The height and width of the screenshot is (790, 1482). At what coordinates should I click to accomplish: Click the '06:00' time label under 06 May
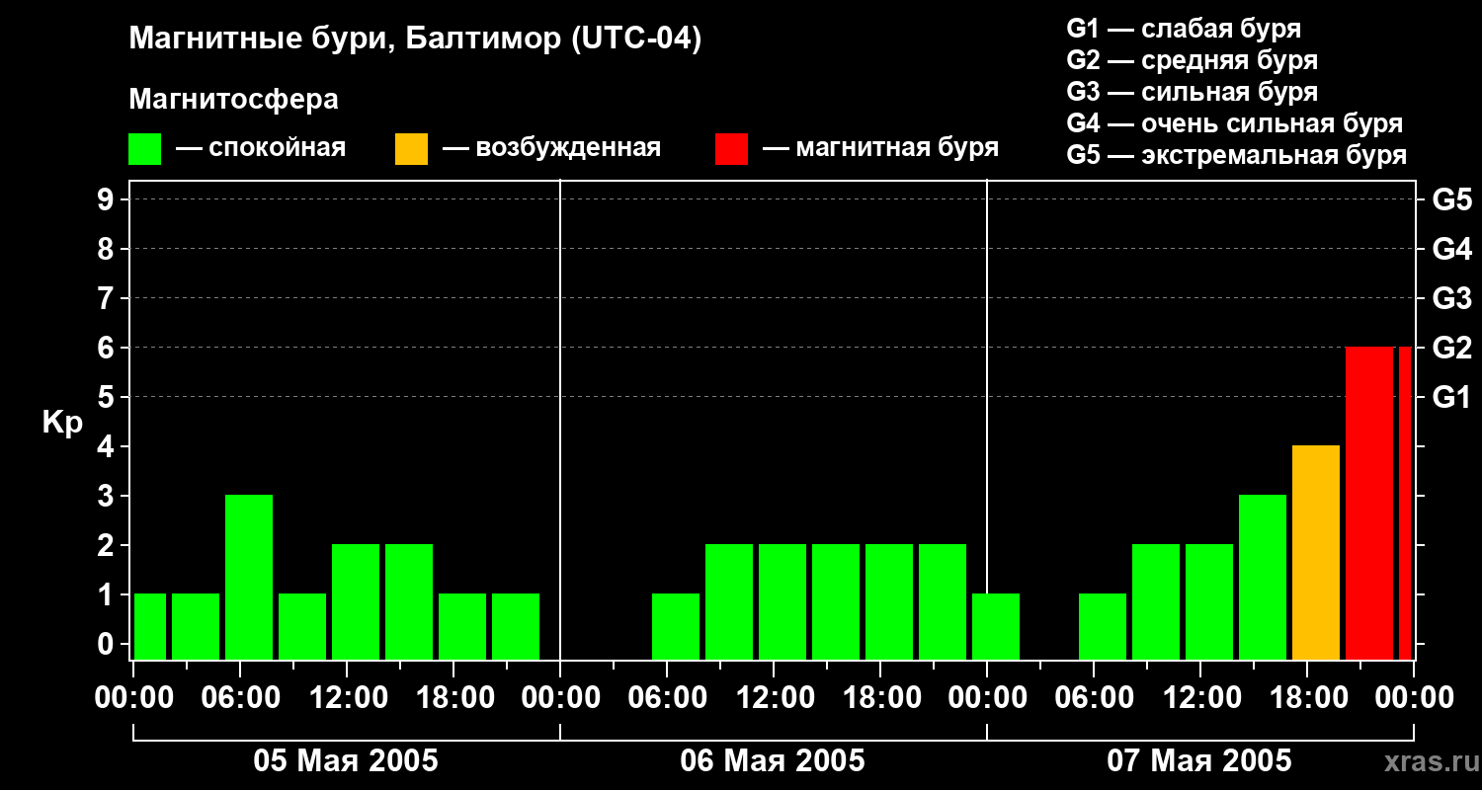tap(666, 698)
